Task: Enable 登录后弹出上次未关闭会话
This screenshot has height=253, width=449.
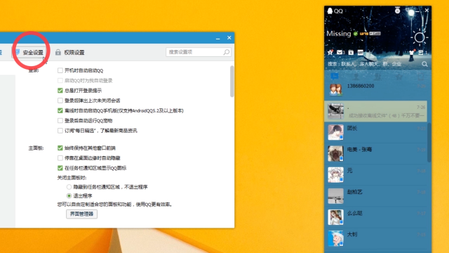Action: click(x=60, y=100)
